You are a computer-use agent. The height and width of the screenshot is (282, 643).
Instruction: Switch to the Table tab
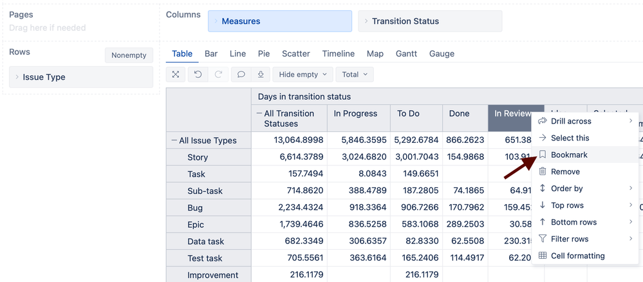click(182, 54)
